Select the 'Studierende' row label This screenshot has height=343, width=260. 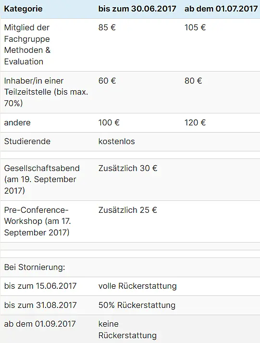pyautogui.click(x=27, y=141)
